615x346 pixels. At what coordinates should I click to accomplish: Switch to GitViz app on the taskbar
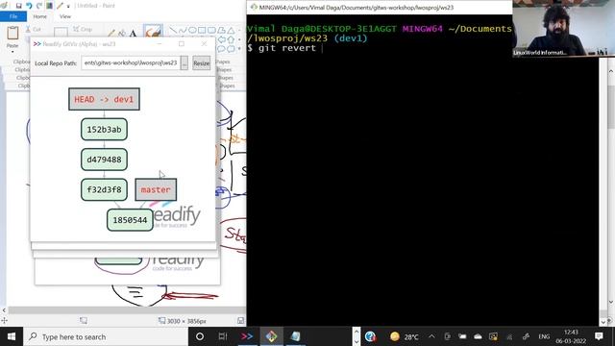pos(247,336)
